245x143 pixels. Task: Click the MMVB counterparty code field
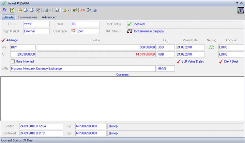pos(166,68)
